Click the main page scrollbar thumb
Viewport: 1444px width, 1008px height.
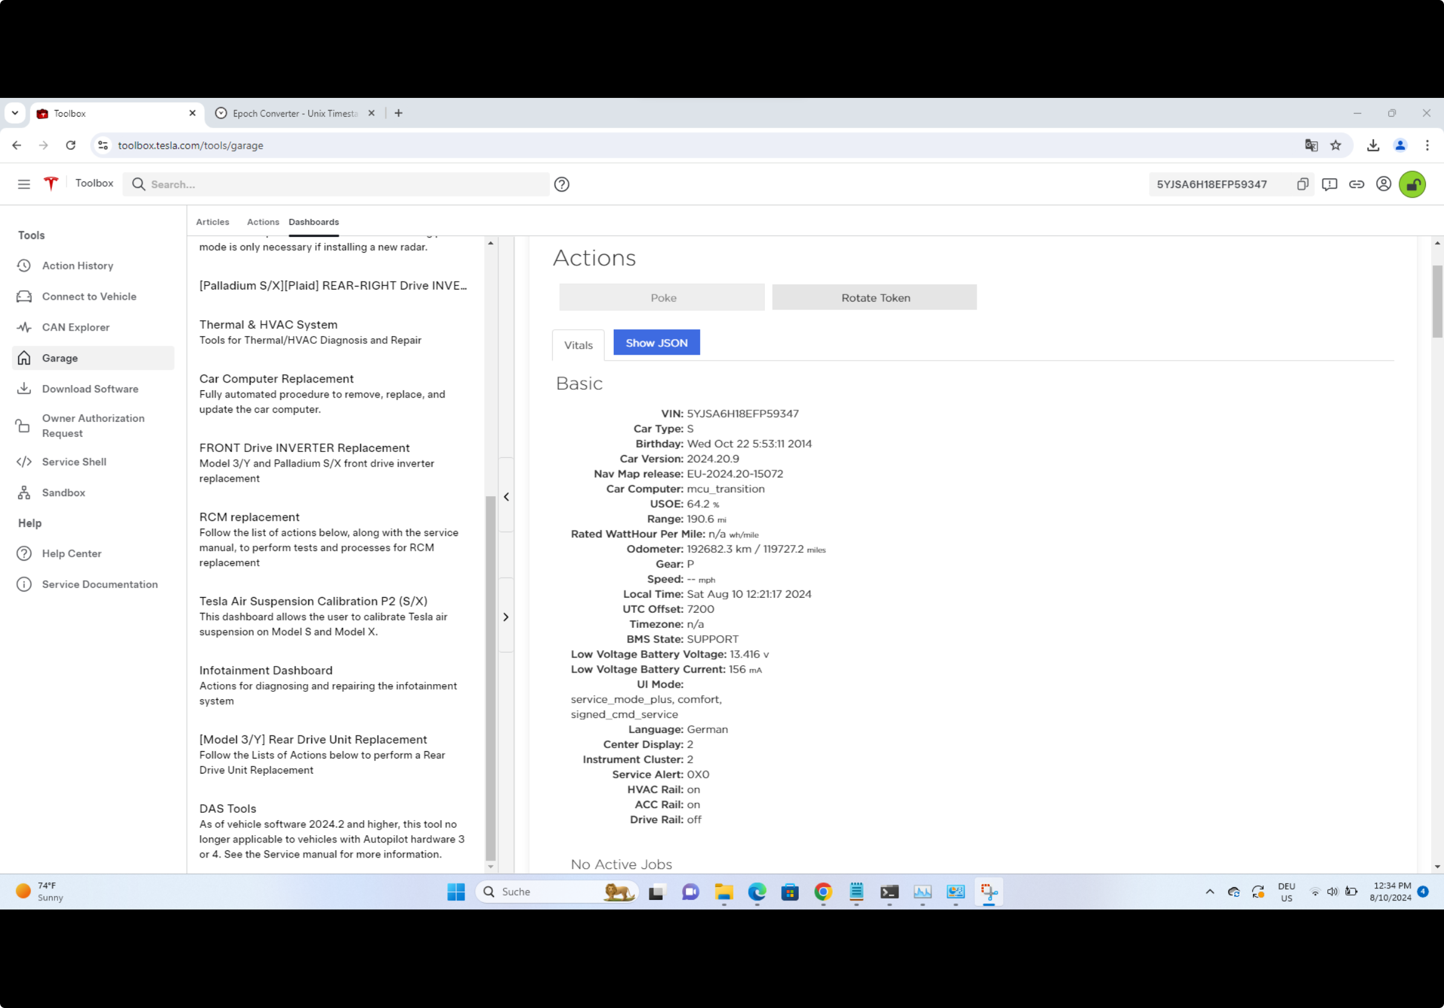[x=1437, y=302]
